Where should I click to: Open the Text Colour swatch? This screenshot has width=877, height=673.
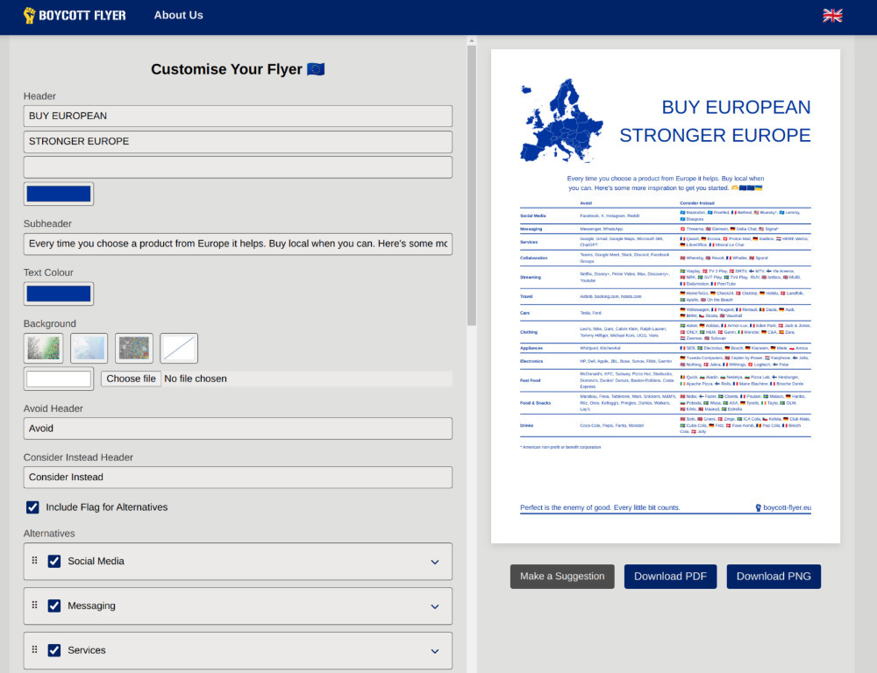(59, 294)
